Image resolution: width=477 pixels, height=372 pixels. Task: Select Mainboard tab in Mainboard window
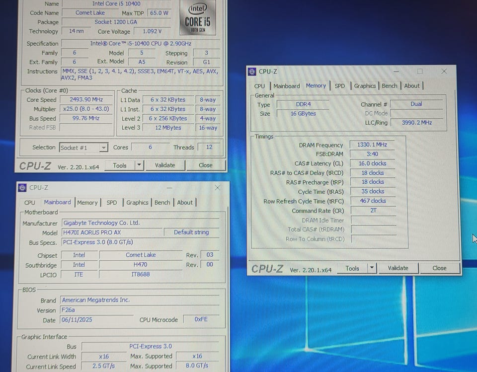pos(57,202)
